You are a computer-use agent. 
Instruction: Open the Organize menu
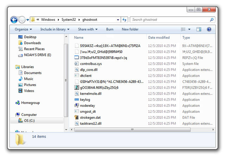(x=23, y=29)
